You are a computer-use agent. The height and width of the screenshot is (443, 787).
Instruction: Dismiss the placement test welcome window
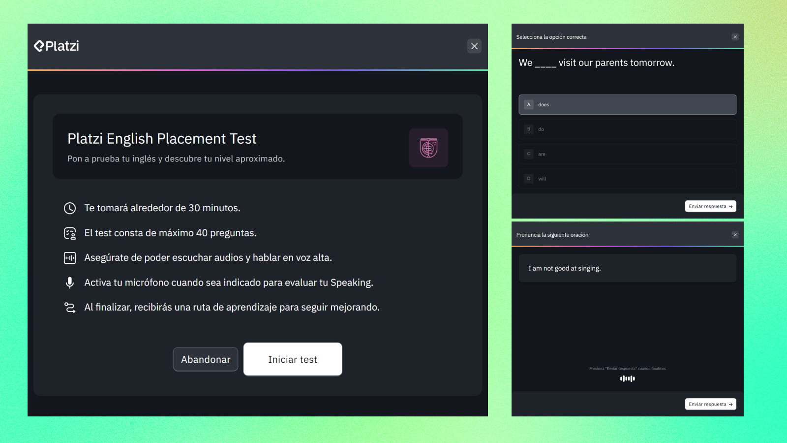coord(474,46)
